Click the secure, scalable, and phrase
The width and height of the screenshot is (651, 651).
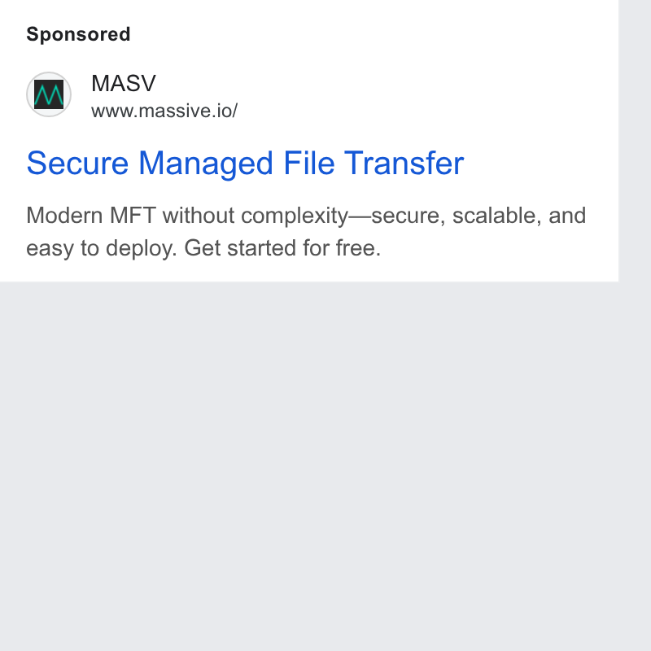tap(478, 216)
